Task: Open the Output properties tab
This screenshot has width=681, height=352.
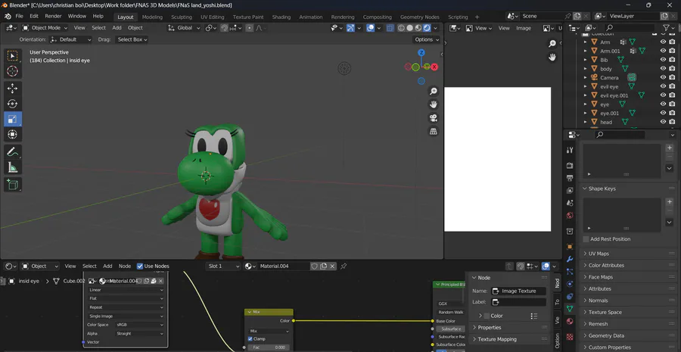Action: (x=571, y=178)
